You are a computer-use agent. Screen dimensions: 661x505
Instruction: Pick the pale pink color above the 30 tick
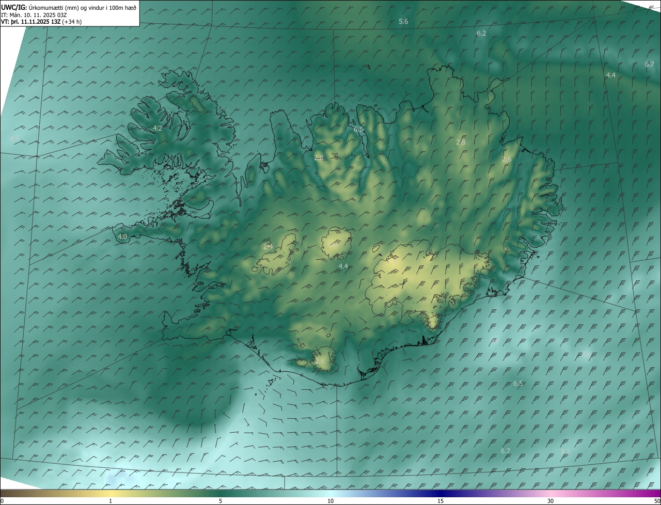click(550, 494)
